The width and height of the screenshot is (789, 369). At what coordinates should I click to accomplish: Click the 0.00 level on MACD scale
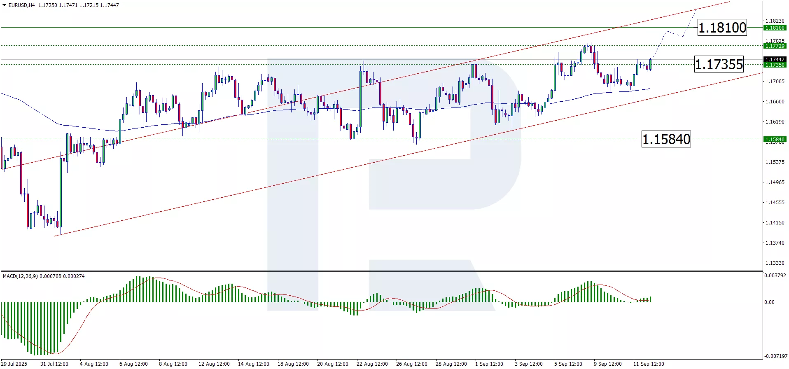click(770, 302)
